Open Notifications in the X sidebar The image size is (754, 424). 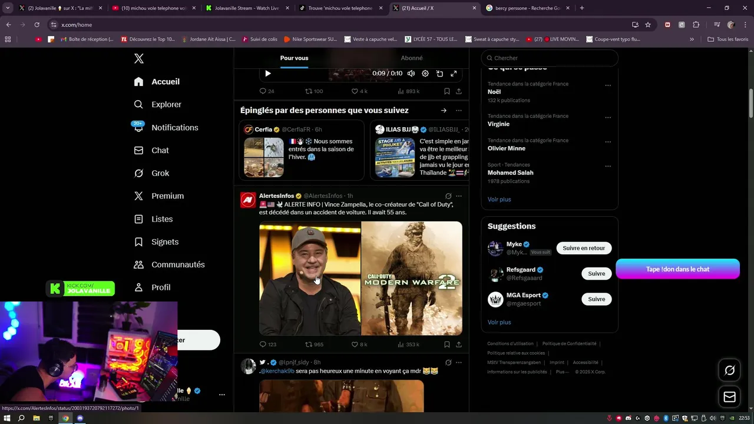[x=166, y=127]
